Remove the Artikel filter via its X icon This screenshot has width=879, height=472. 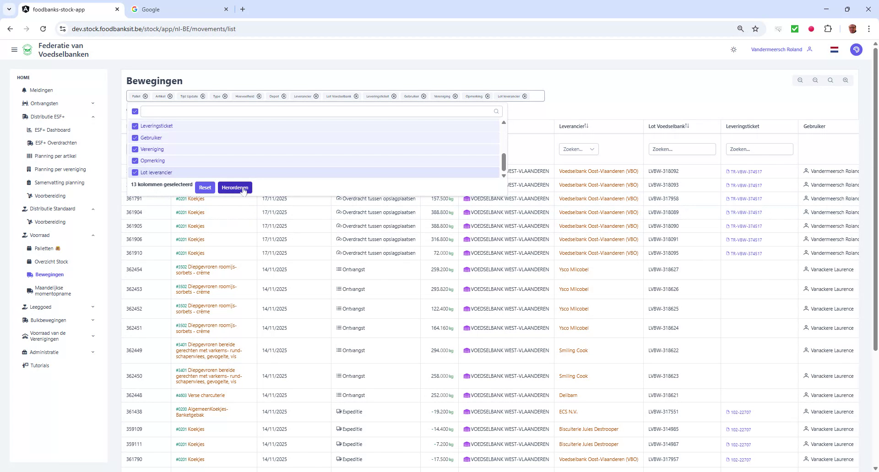pos(170,96)
